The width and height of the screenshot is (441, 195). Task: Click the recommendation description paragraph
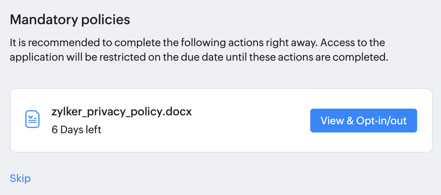point(197,50)
